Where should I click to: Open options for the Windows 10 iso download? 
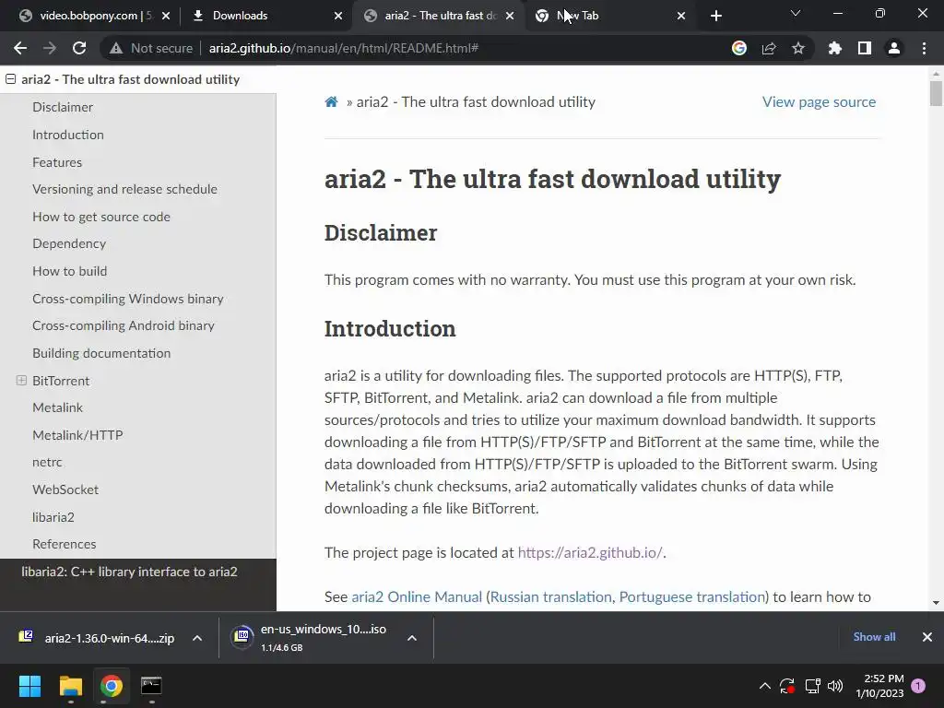(412, 638)
